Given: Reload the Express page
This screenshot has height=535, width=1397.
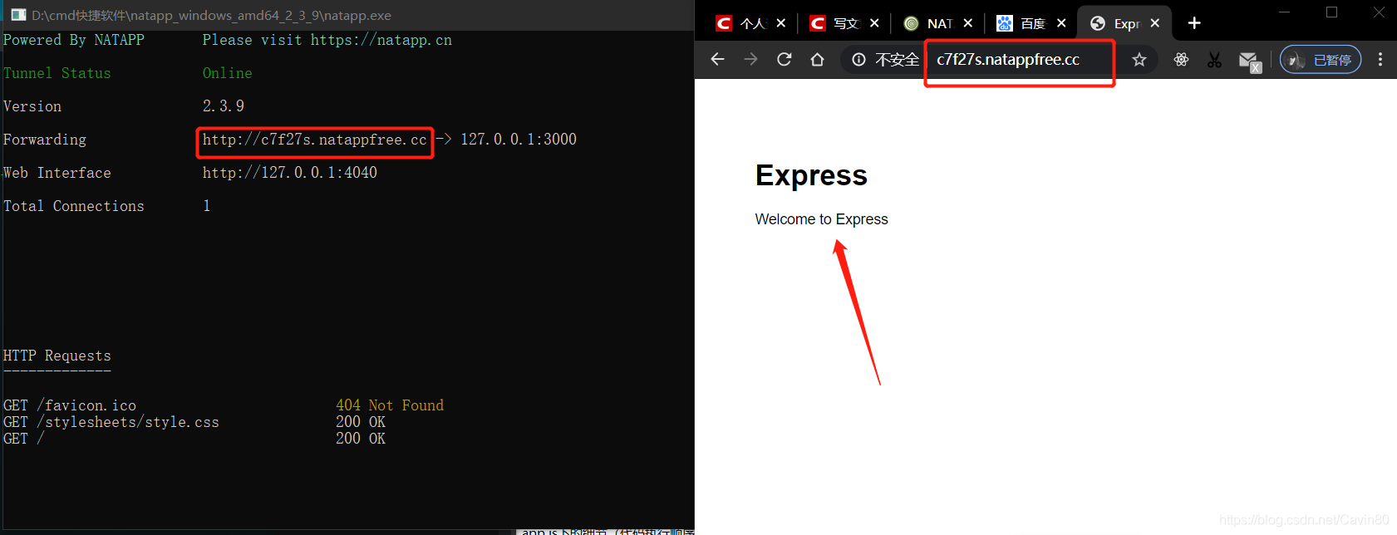Looking at the screenshot, I should click(x=785, y=59).
